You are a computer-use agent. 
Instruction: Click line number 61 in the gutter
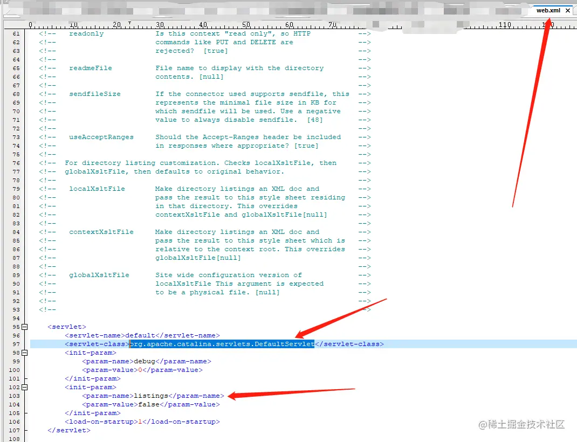tap(16, 33)
